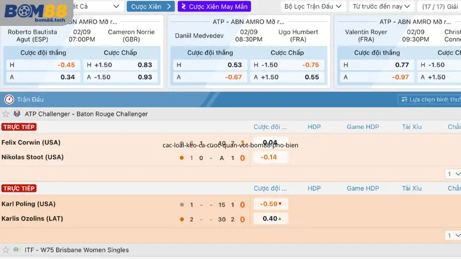
Task: Click Nikolas Stoot's orange serving dot
Action: point(182,158)
